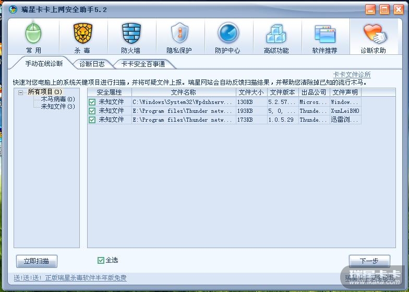Open the 防火墙 brick shield section
Viewport: 409px width, 292px height.
click(x=131, y=38)
